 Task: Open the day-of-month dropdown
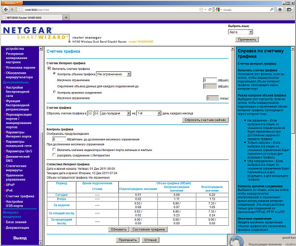point(148,113)
